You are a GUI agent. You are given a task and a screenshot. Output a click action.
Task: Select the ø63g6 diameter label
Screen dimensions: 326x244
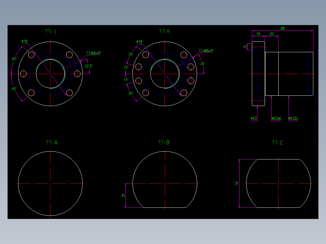coord(276,118)
